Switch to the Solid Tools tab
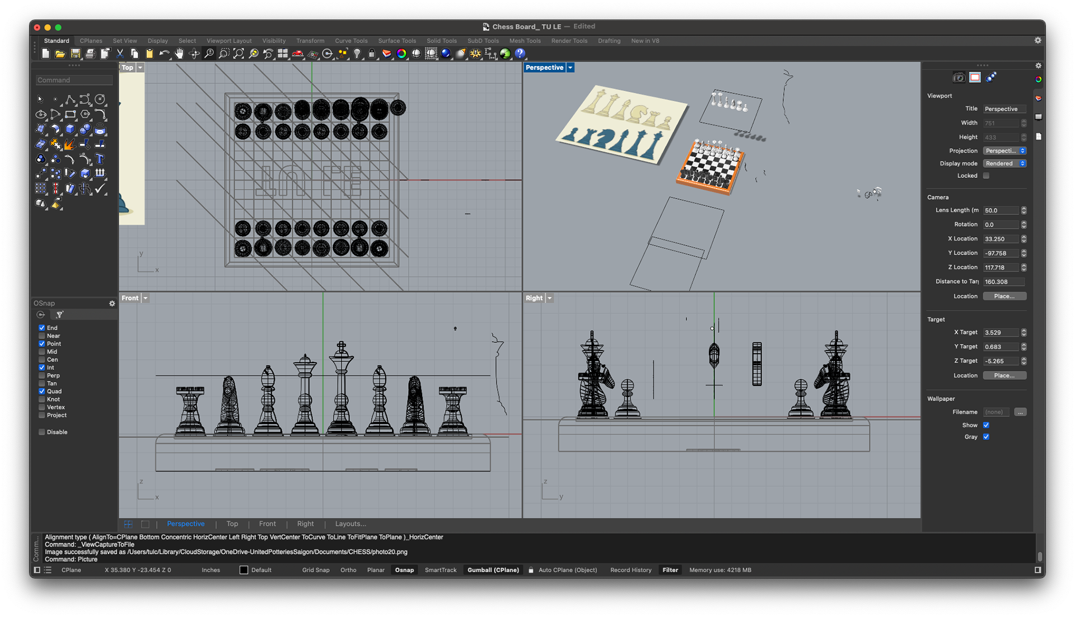The width and height of the screenshot is (1075, 617). click(x=441, y=41)
